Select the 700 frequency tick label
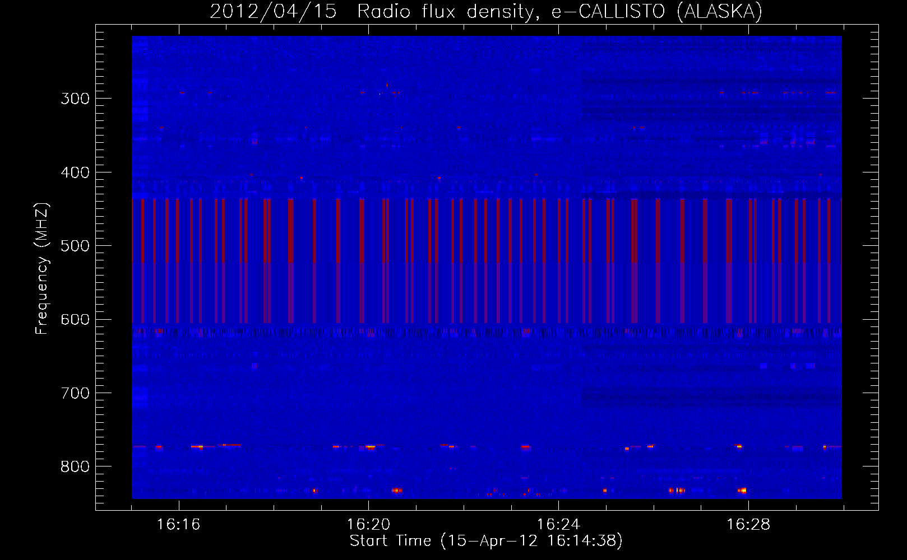Image resolution: width=907 pixels, height=560 pixels. 75,393
